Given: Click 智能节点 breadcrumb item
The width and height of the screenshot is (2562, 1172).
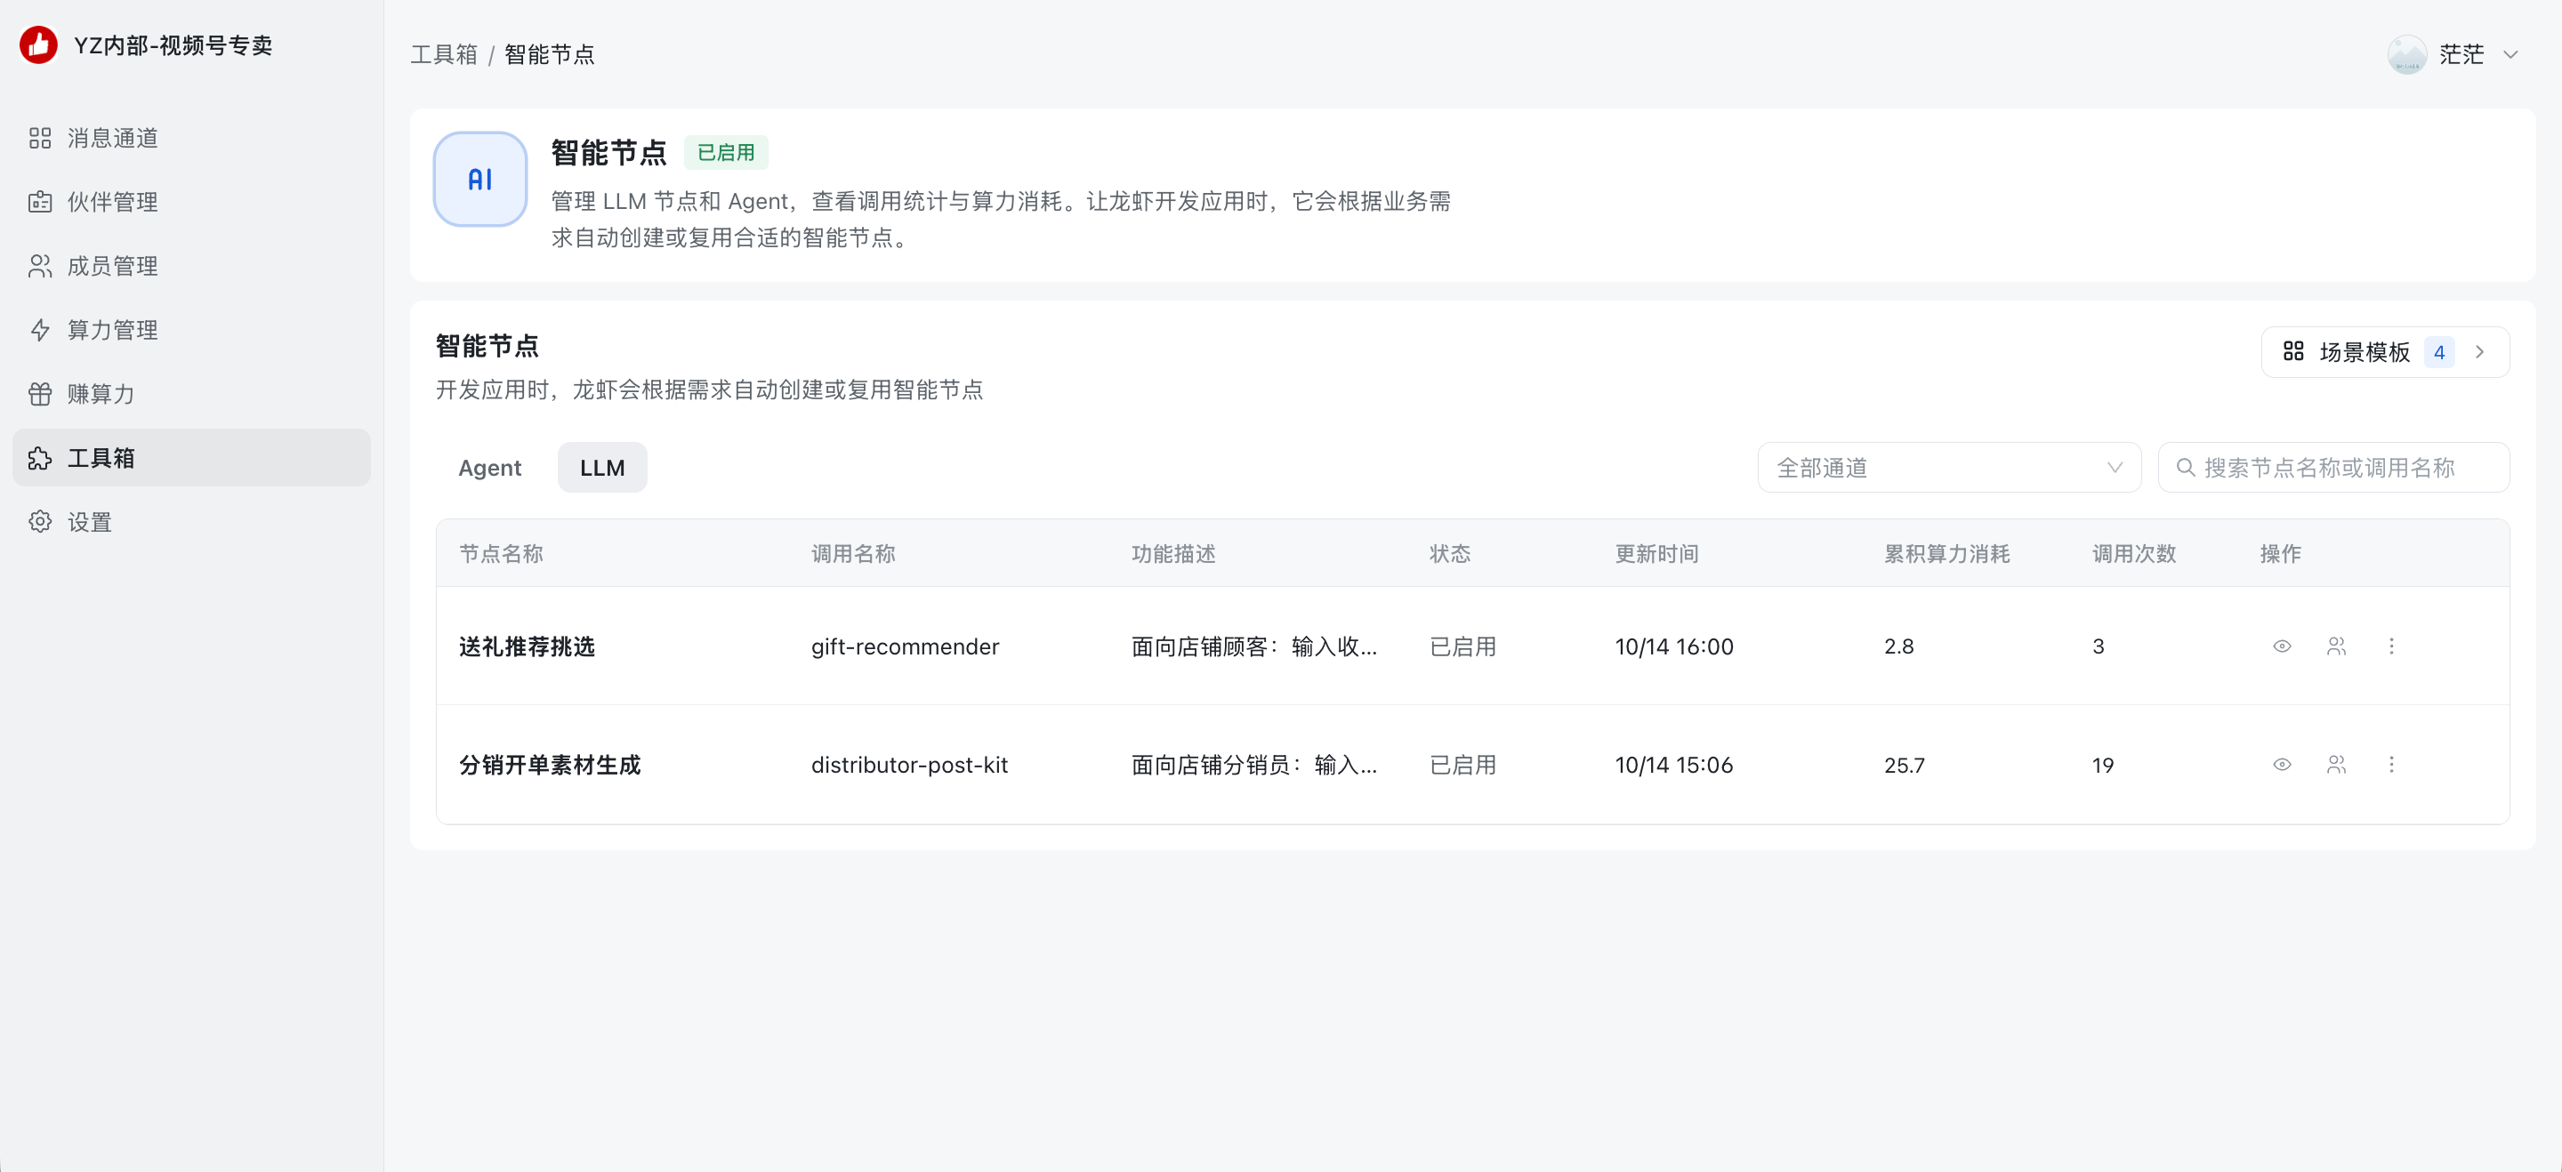Looking at the screenshot, I should [549, 53].
